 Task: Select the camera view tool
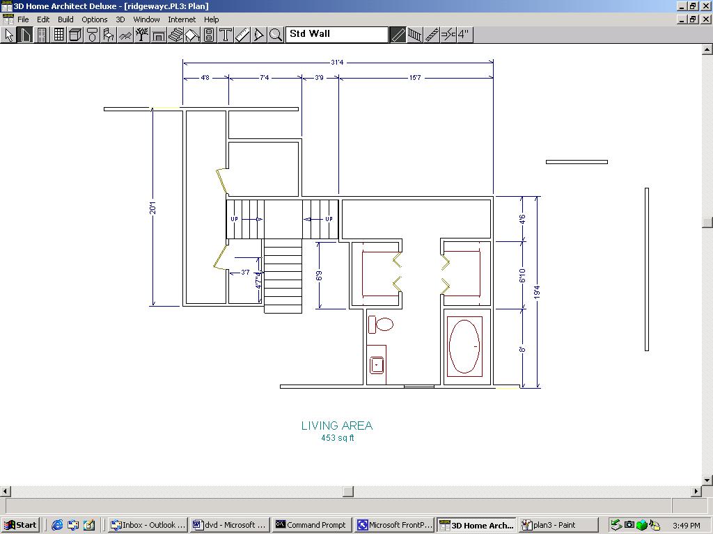tap(259, 35)
